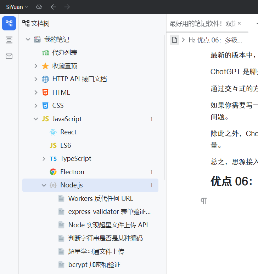Expand the TypeScript document
The width and height of the screenshot is (258, 274).
(x=44, y=159)
